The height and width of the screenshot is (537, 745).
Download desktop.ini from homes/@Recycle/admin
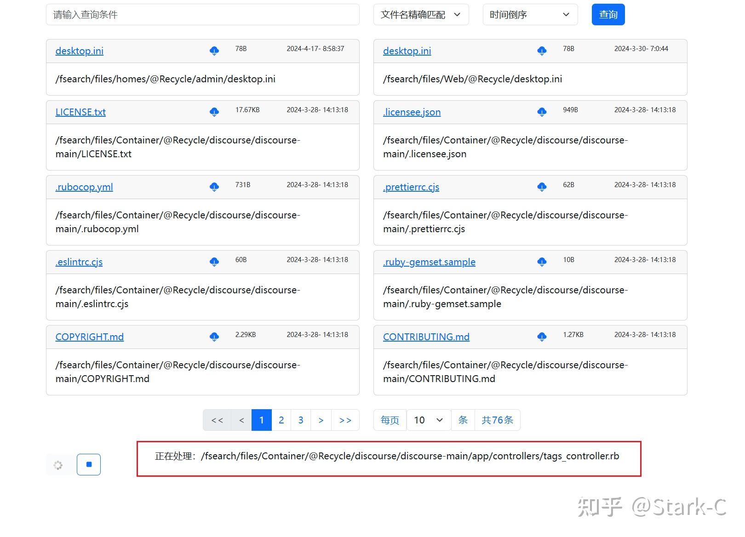[x=214, y=51]
